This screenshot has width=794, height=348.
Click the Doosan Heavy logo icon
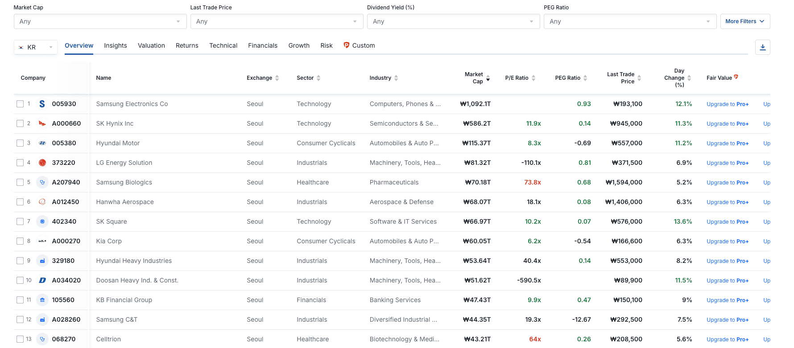coord(42,280)
